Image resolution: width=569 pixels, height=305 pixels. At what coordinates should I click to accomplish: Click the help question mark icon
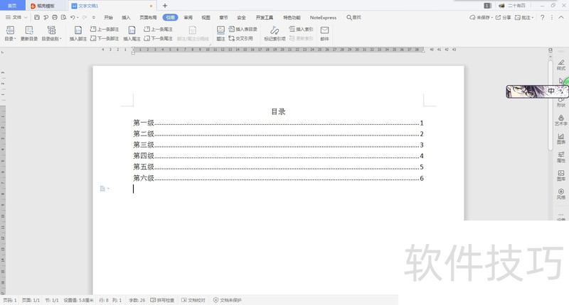tap(542, 17)
